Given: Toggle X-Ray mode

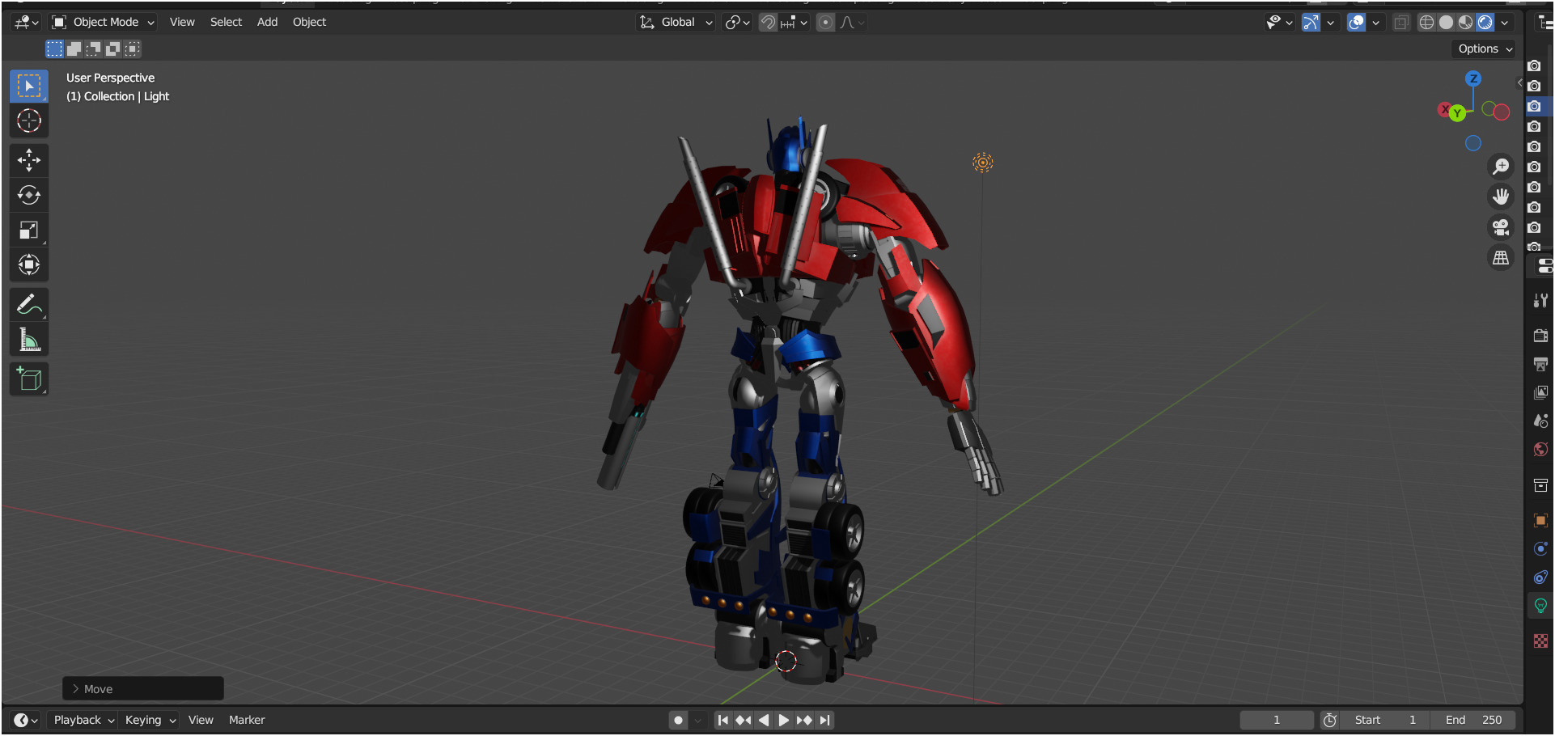Looking at the screenshot, I should coord(1401,23).
